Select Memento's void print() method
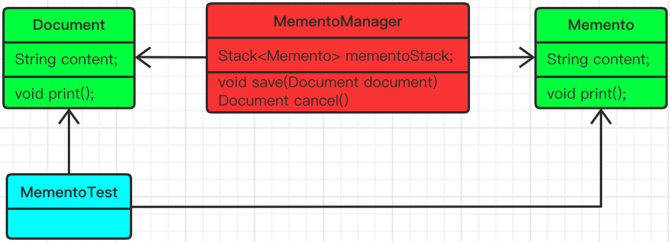Image resolution: width=670 pixels, height=242 pixels. click(586, 93)
